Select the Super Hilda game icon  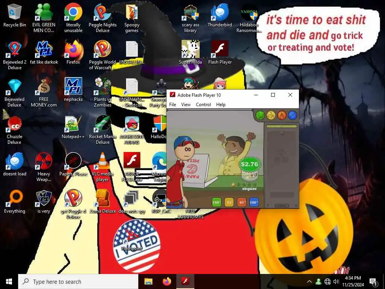tap(191, 53)
